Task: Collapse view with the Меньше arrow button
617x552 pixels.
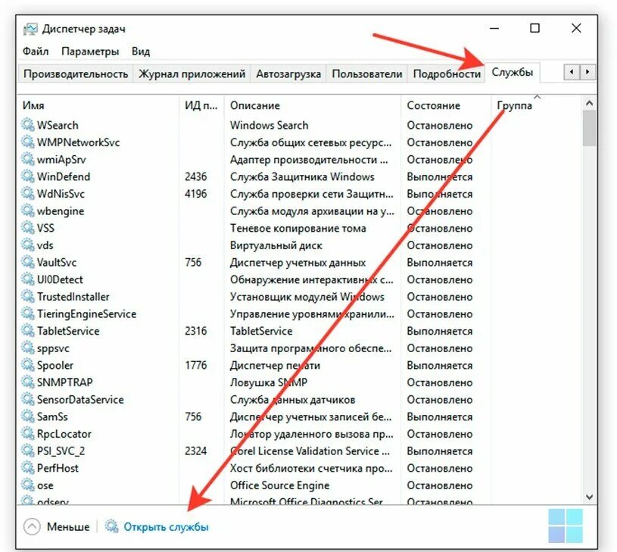Action: coord(32,526)
